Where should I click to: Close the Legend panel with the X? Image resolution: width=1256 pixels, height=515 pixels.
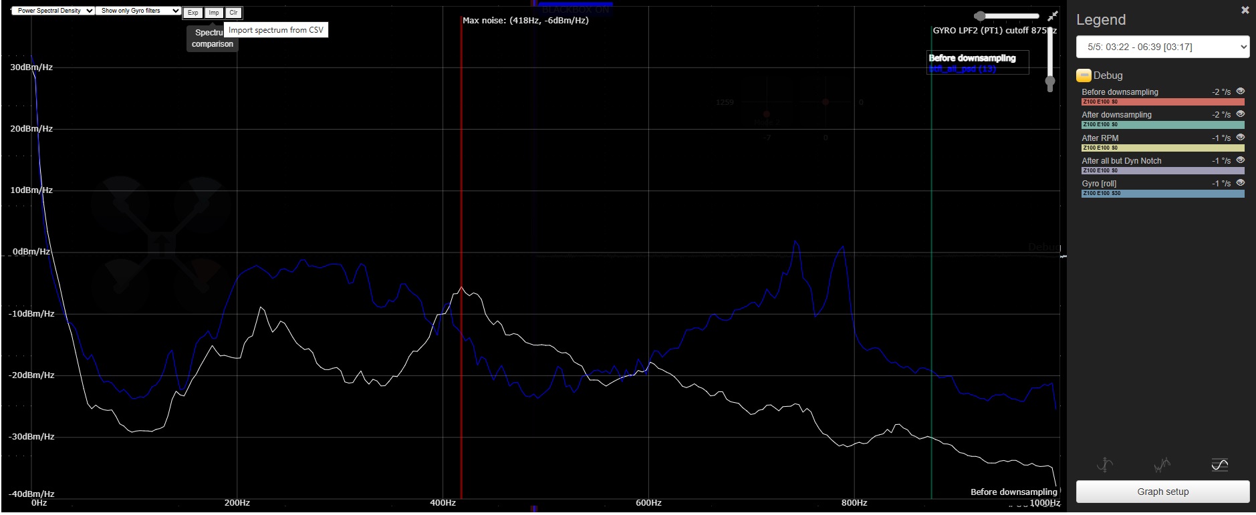1245,10
